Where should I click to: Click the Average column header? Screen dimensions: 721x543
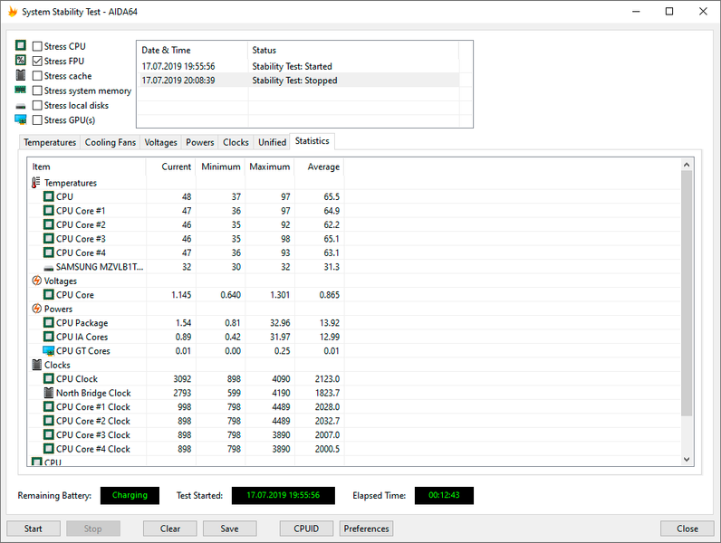(320, 167)
